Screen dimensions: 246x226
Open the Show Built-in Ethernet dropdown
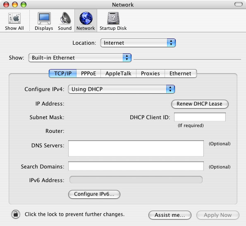click(80, 58)
